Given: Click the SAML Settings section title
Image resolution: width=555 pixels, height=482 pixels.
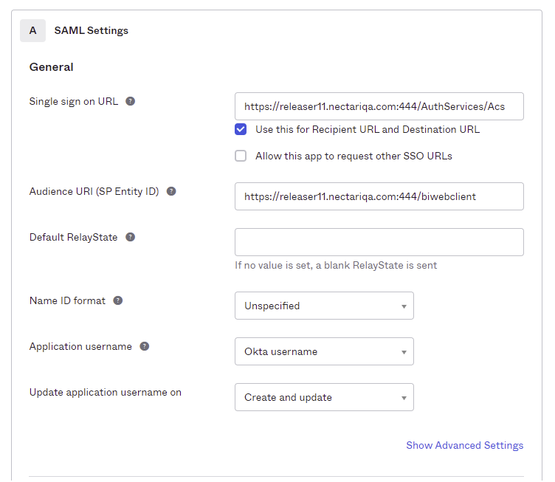Looking at the screenshot, I should 91,30.
